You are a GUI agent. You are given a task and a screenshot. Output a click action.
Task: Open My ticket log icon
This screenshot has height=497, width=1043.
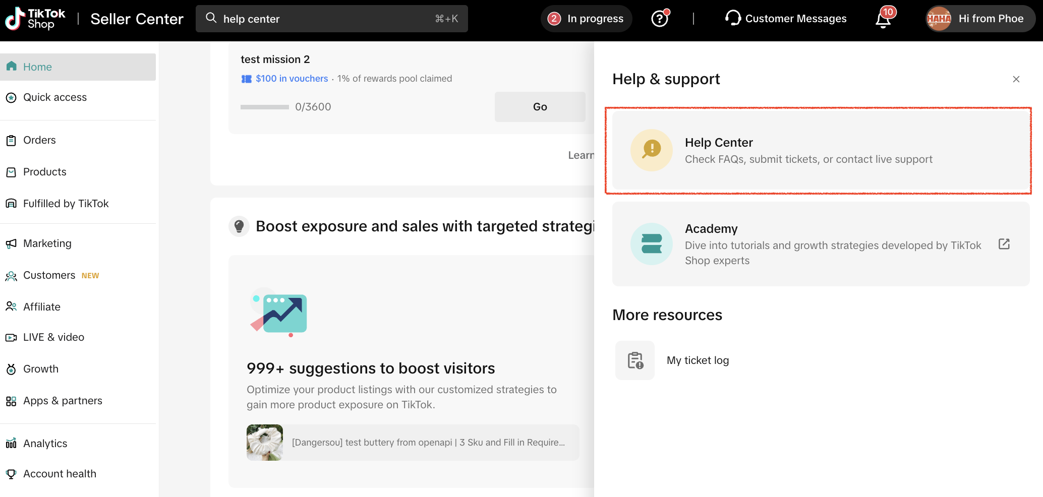[634, 360]
